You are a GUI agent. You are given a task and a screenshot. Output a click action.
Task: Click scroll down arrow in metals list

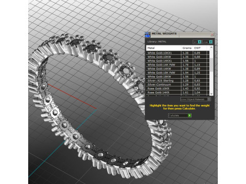pyautogui.click(x=211, y=94)
